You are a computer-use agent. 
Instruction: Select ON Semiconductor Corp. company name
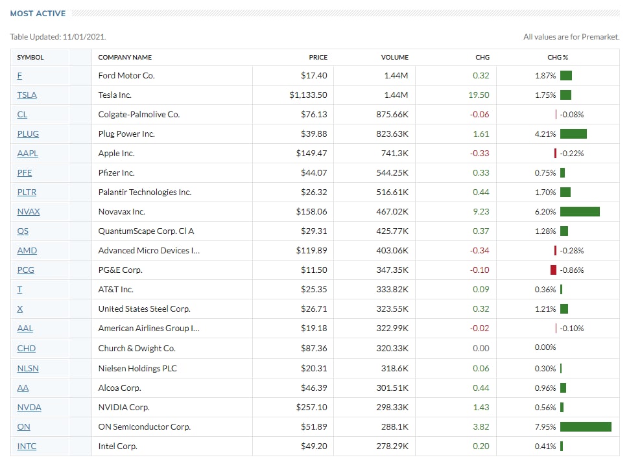pyautogui.click(x=145, y=427)
